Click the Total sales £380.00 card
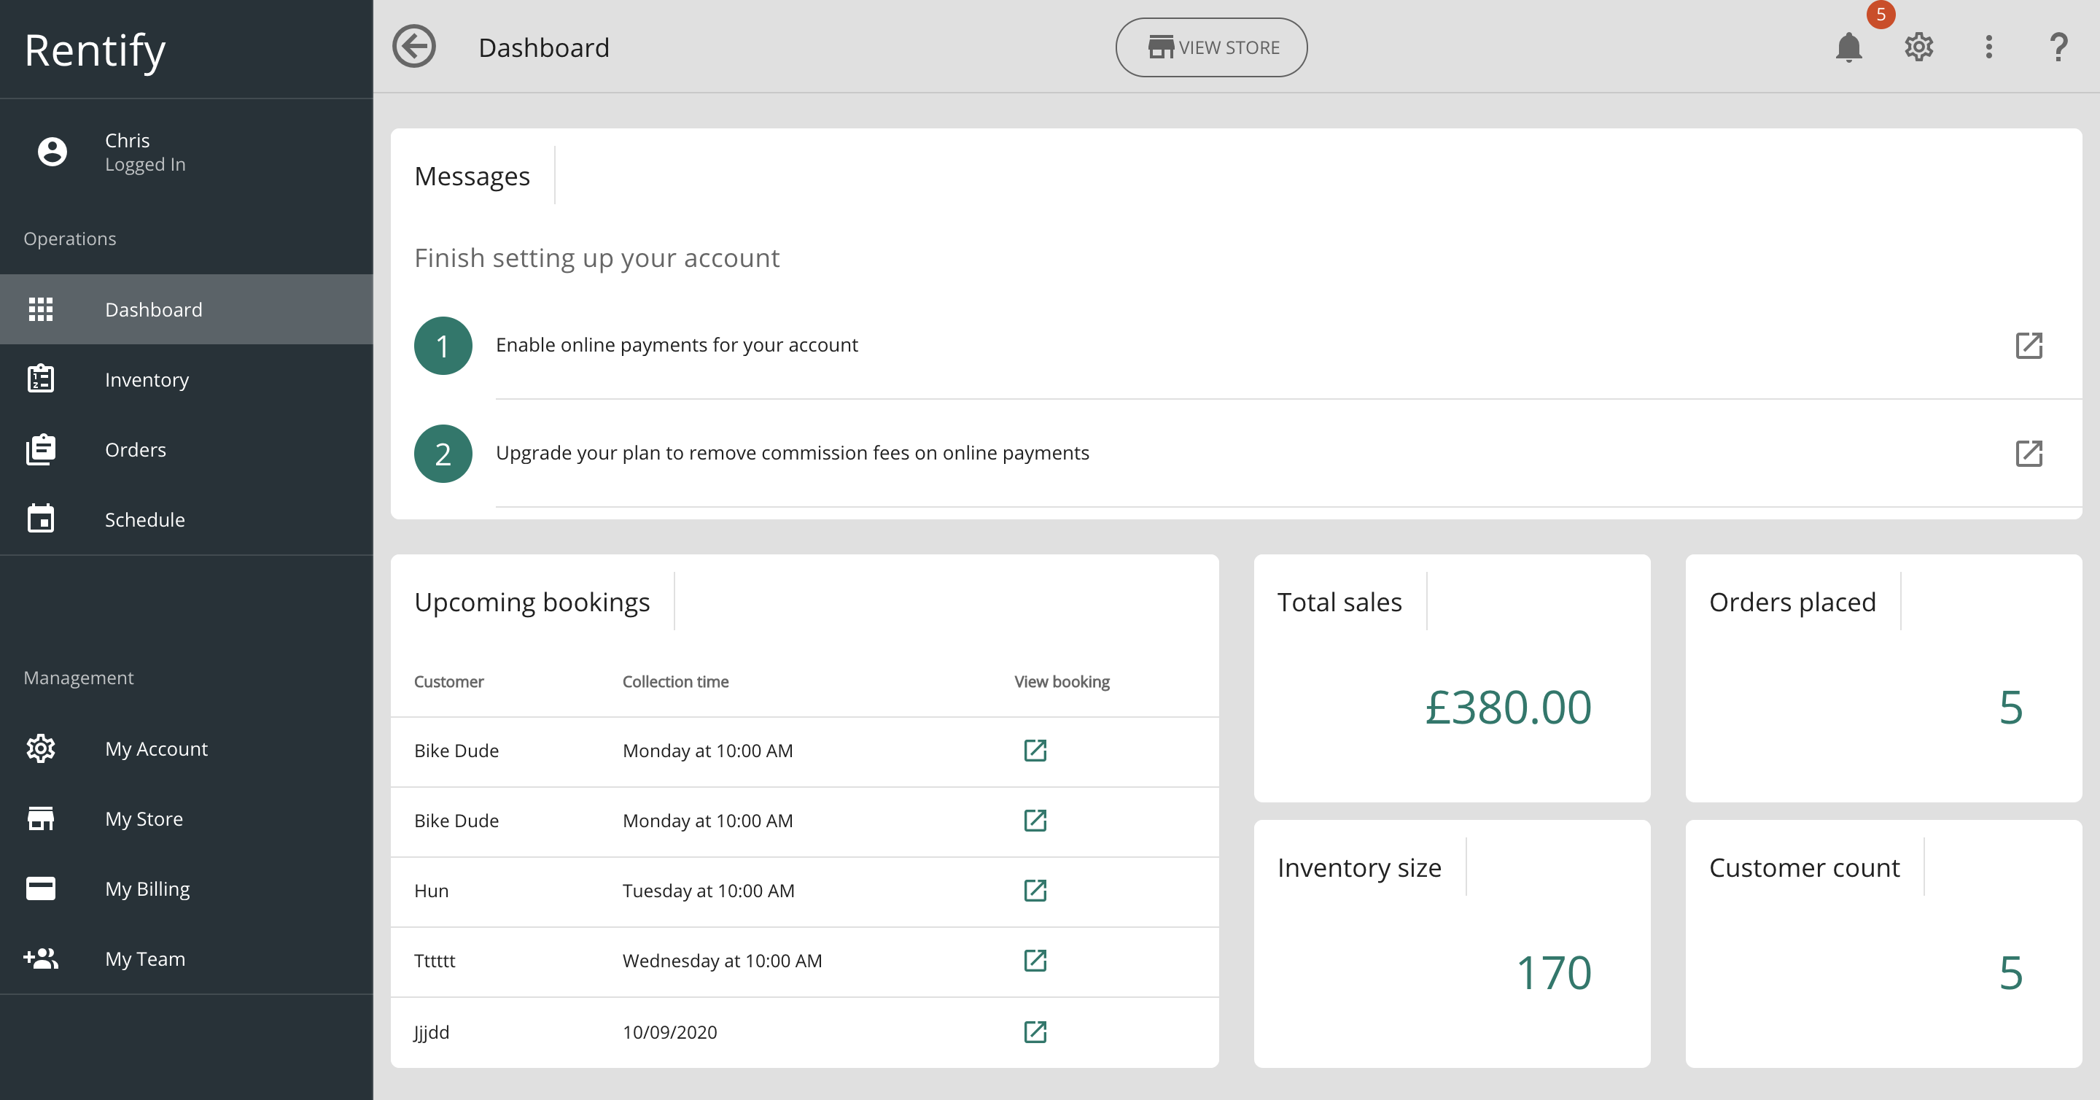The width and height of the screenshot is (2100, 1100). point(1451,678)
